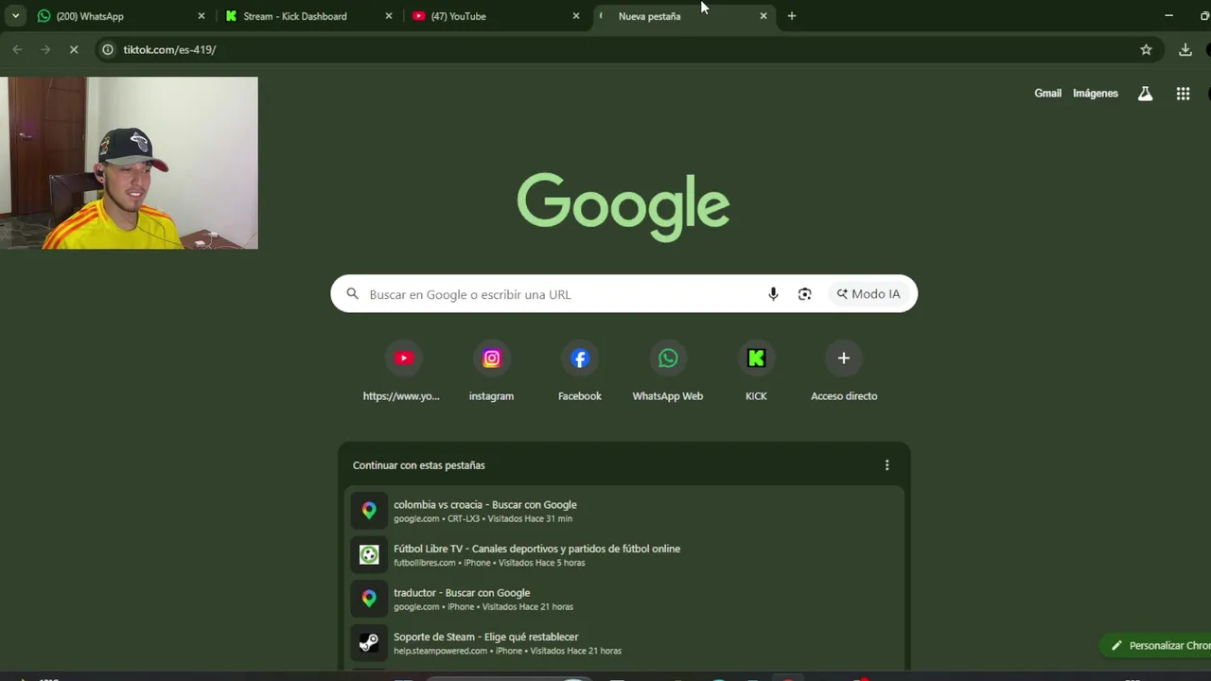1211x681 pixels.
Task: Click the Steam icon beside Soporte de Steam
Action: coord(369,643)
